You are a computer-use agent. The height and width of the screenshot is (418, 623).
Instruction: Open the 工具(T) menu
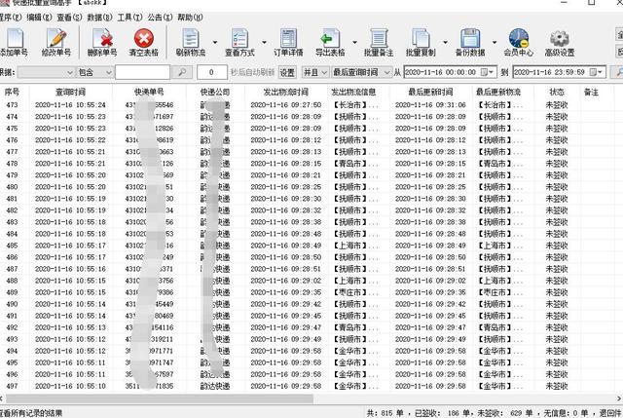[129, 18]
